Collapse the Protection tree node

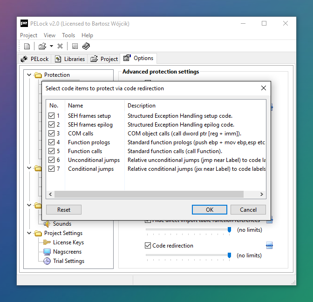tap(29, 75)
